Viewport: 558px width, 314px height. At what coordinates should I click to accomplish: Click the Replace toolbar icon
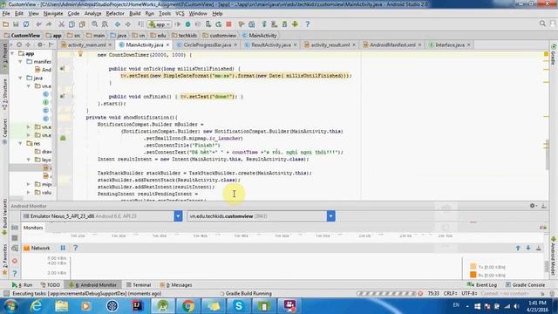(x=105, y=24)
